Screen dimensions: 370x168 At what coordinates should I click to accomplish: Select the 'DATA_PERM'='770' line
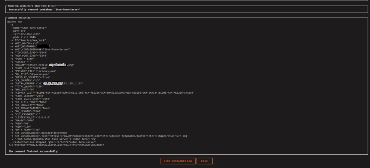[25, 130]
